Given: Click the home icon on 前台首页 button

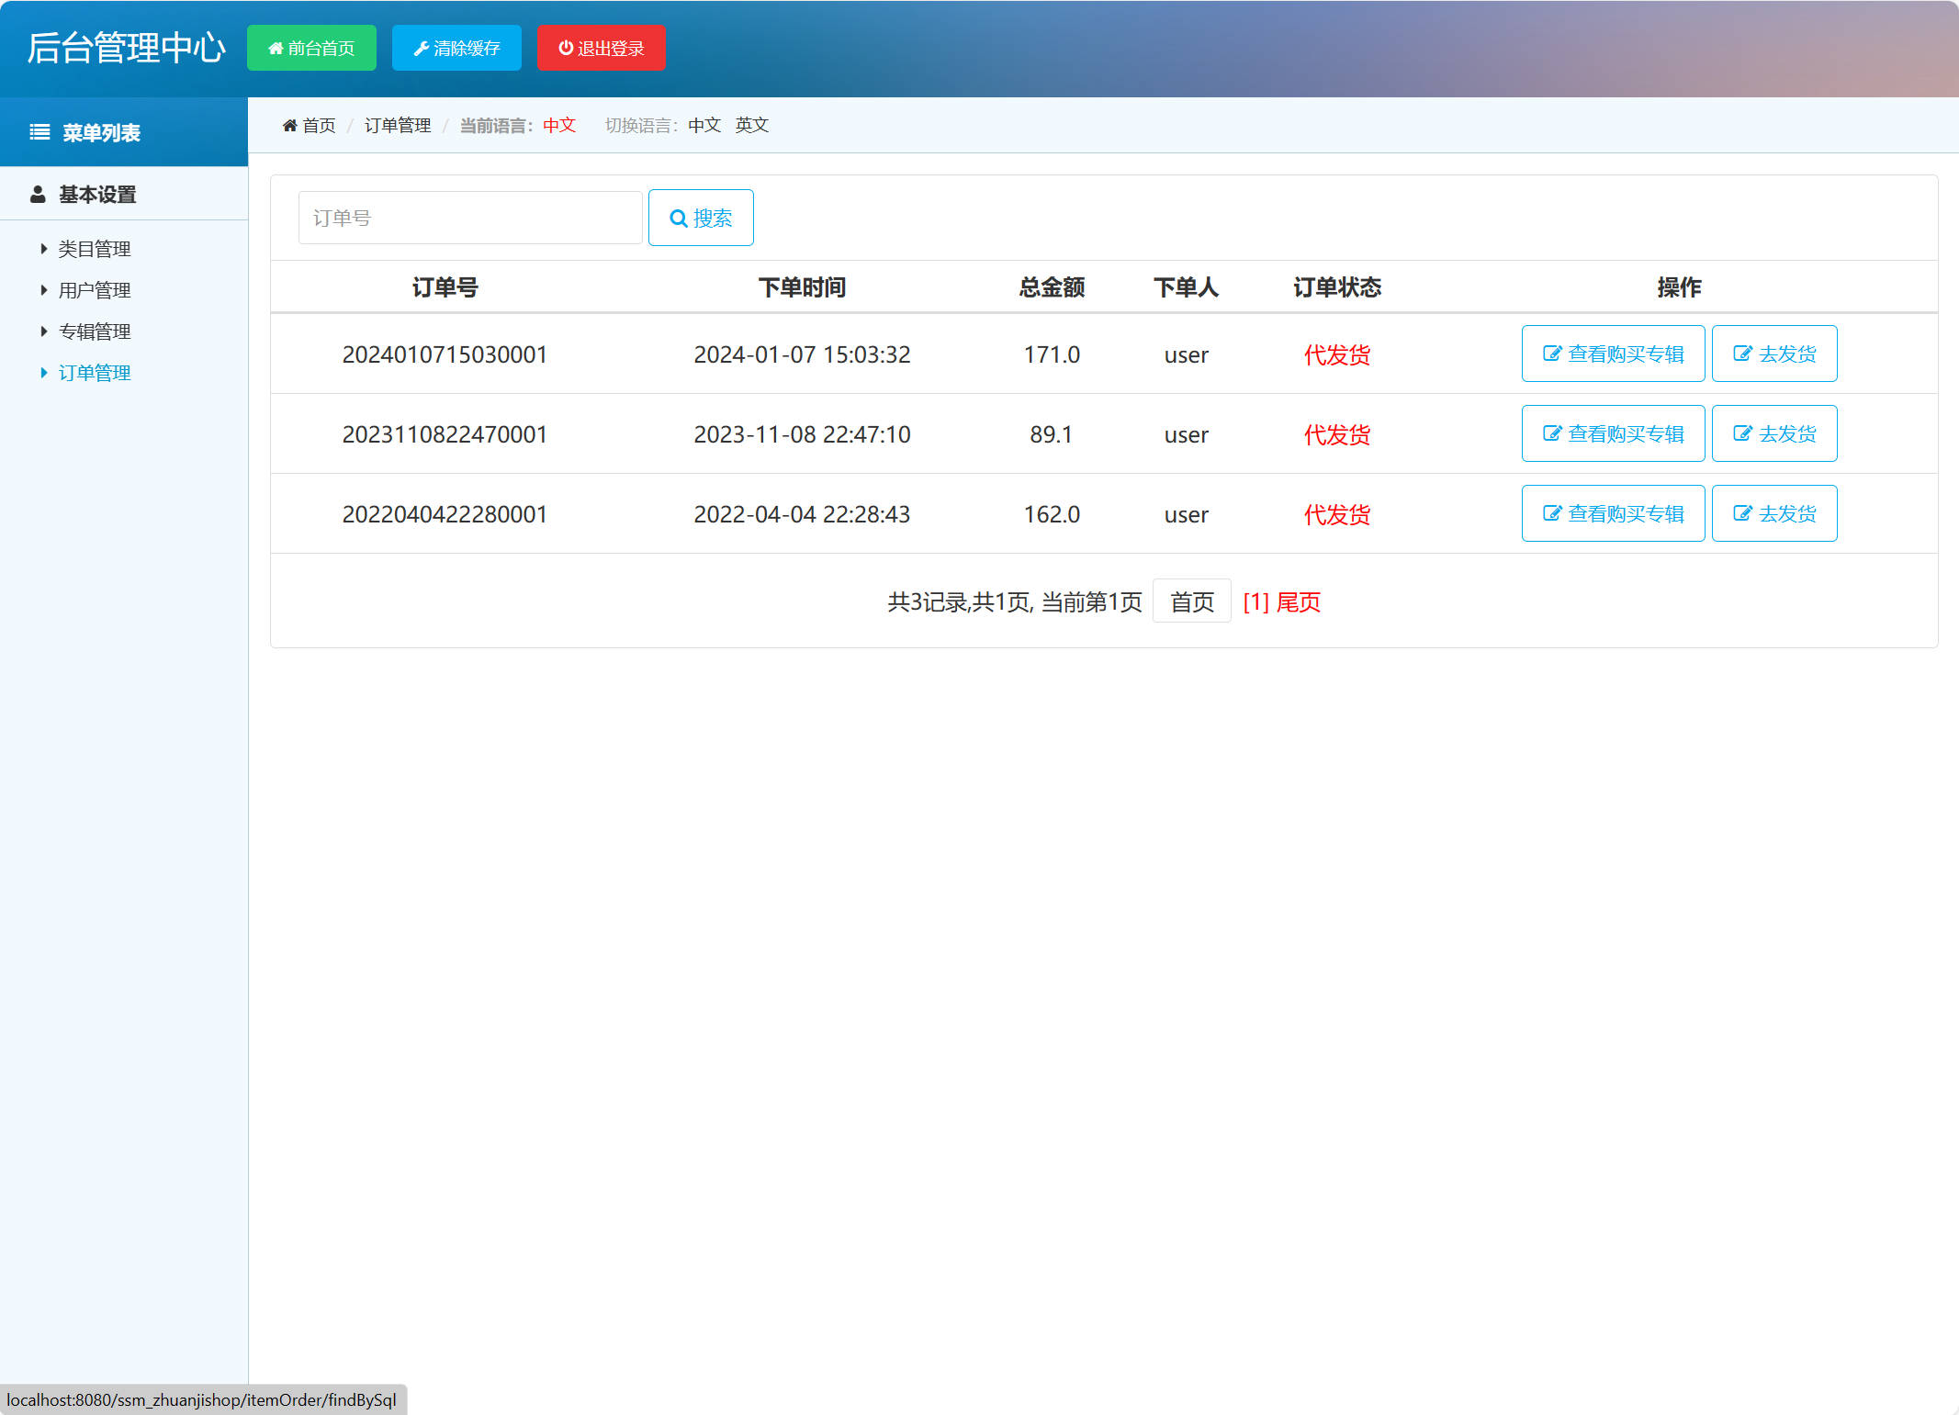Looking at the screenshot, I should click(x=275, y=48).
